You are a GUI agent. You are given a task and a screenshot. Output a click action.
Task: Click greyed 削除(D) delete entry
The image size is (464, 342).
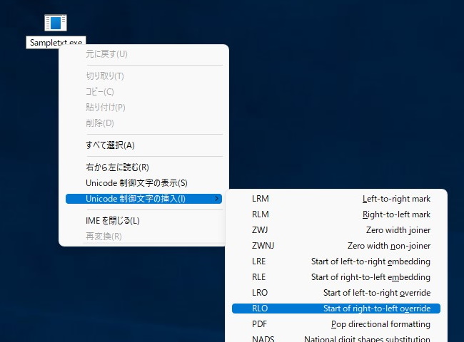coord(143,123)
